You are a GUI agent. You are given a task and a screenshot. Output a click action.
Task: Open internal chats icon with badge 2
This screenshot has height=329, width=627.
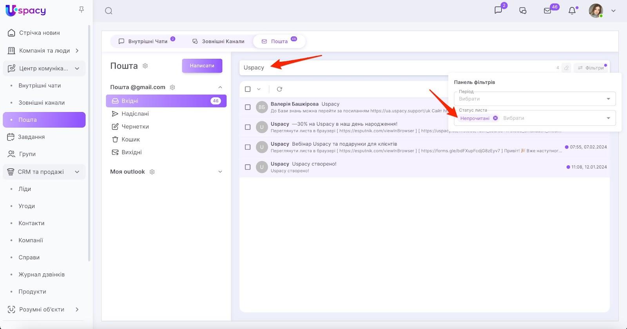pyautogui.click(x=498, y=10)
